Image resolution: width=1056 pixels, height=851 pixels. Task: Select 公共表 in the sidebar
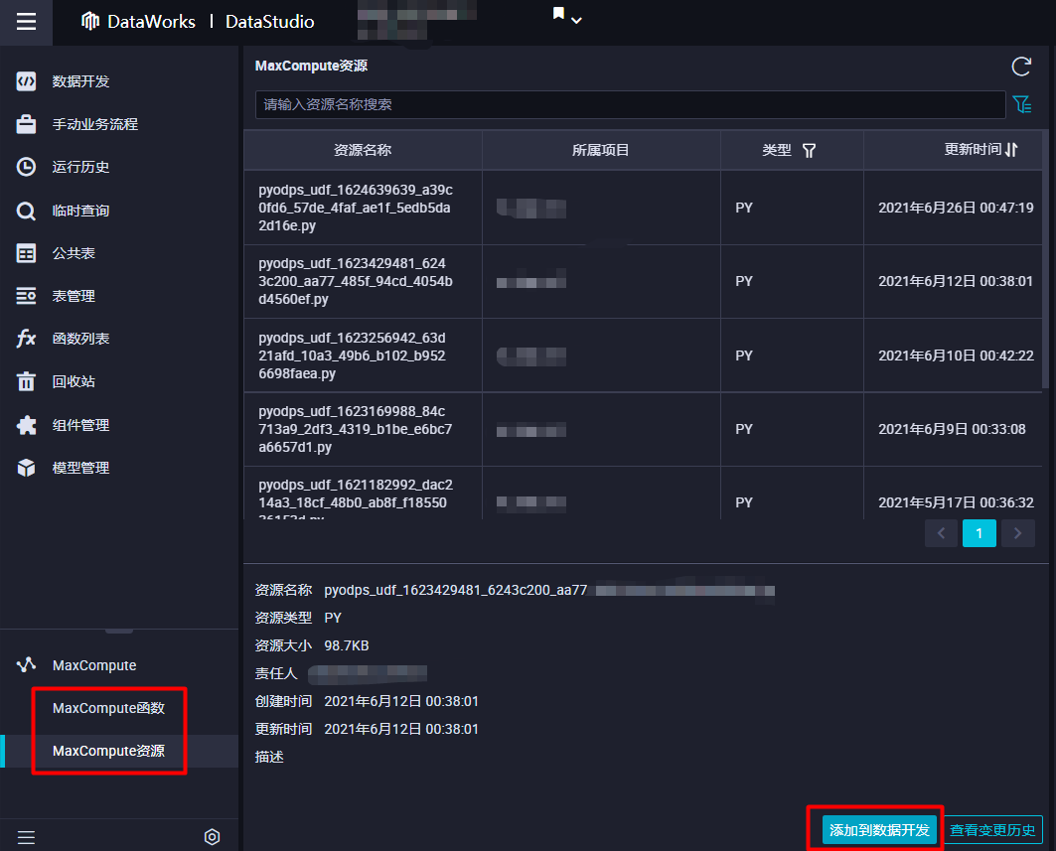[74, 253]
